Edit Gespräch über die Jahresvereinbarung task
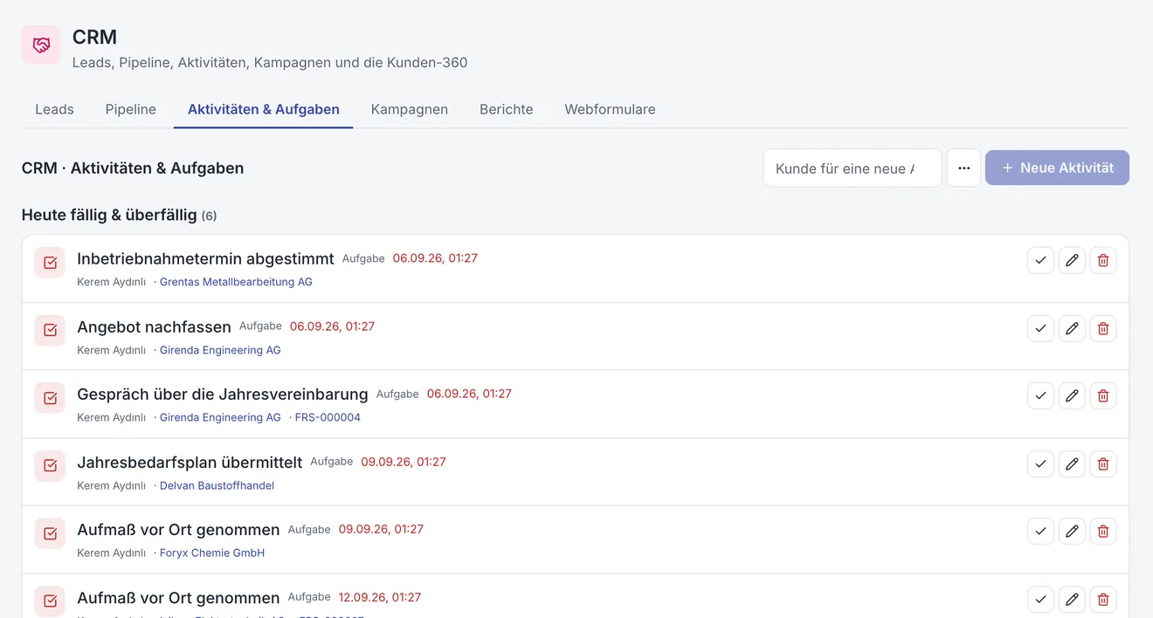The width and height of the screenshot is (1153, 618). coord(1072,395)
